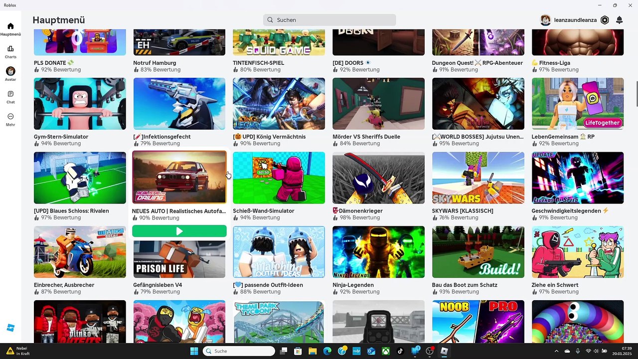Click the Robux hexagon icon in header
The image size is (638, 359).
(x=605, y=20)
